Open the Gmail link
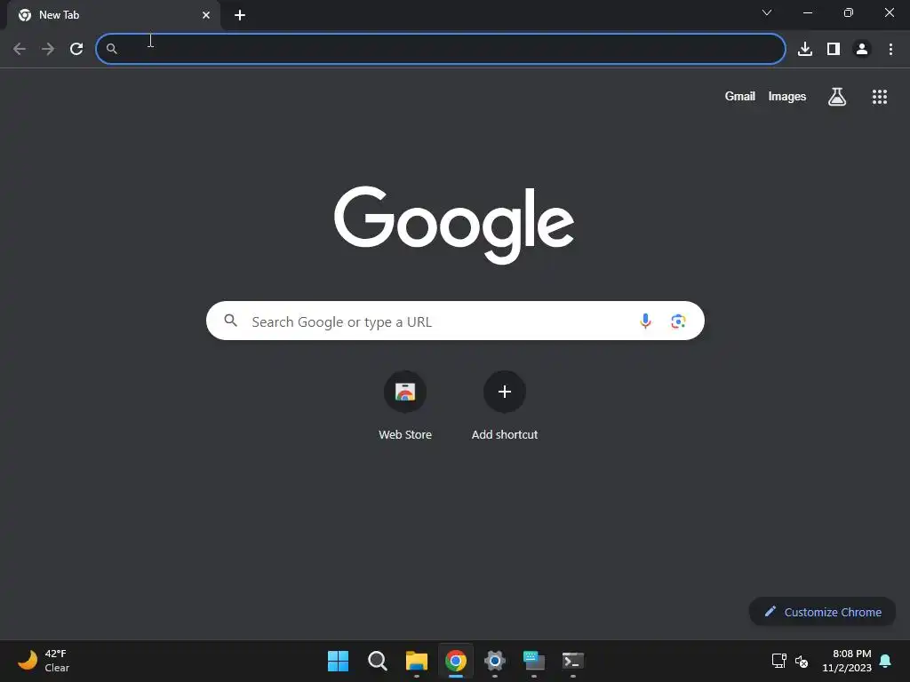 (x=740, y=96)
